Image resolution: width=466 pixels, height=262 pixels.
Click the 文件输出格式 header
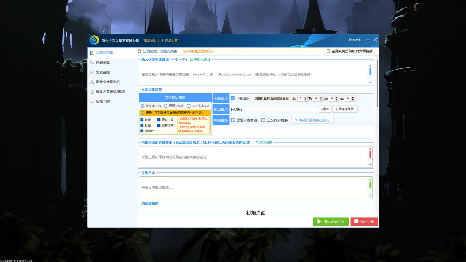click(175, 98)
